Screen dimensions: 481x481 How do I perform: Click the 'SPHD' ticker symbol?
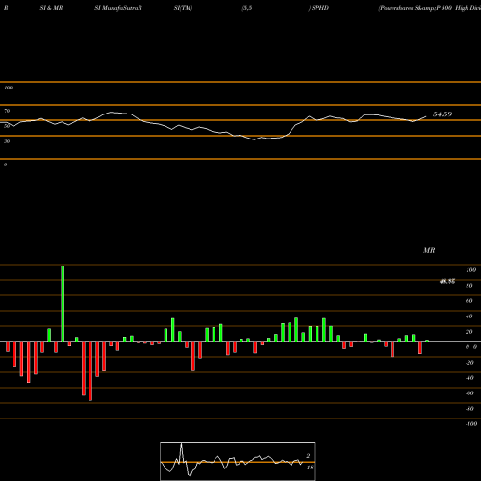click(320, 8)
